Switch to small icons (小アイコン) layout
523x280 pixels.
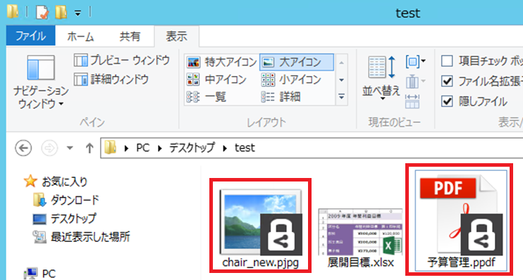(x=291, y=79)
